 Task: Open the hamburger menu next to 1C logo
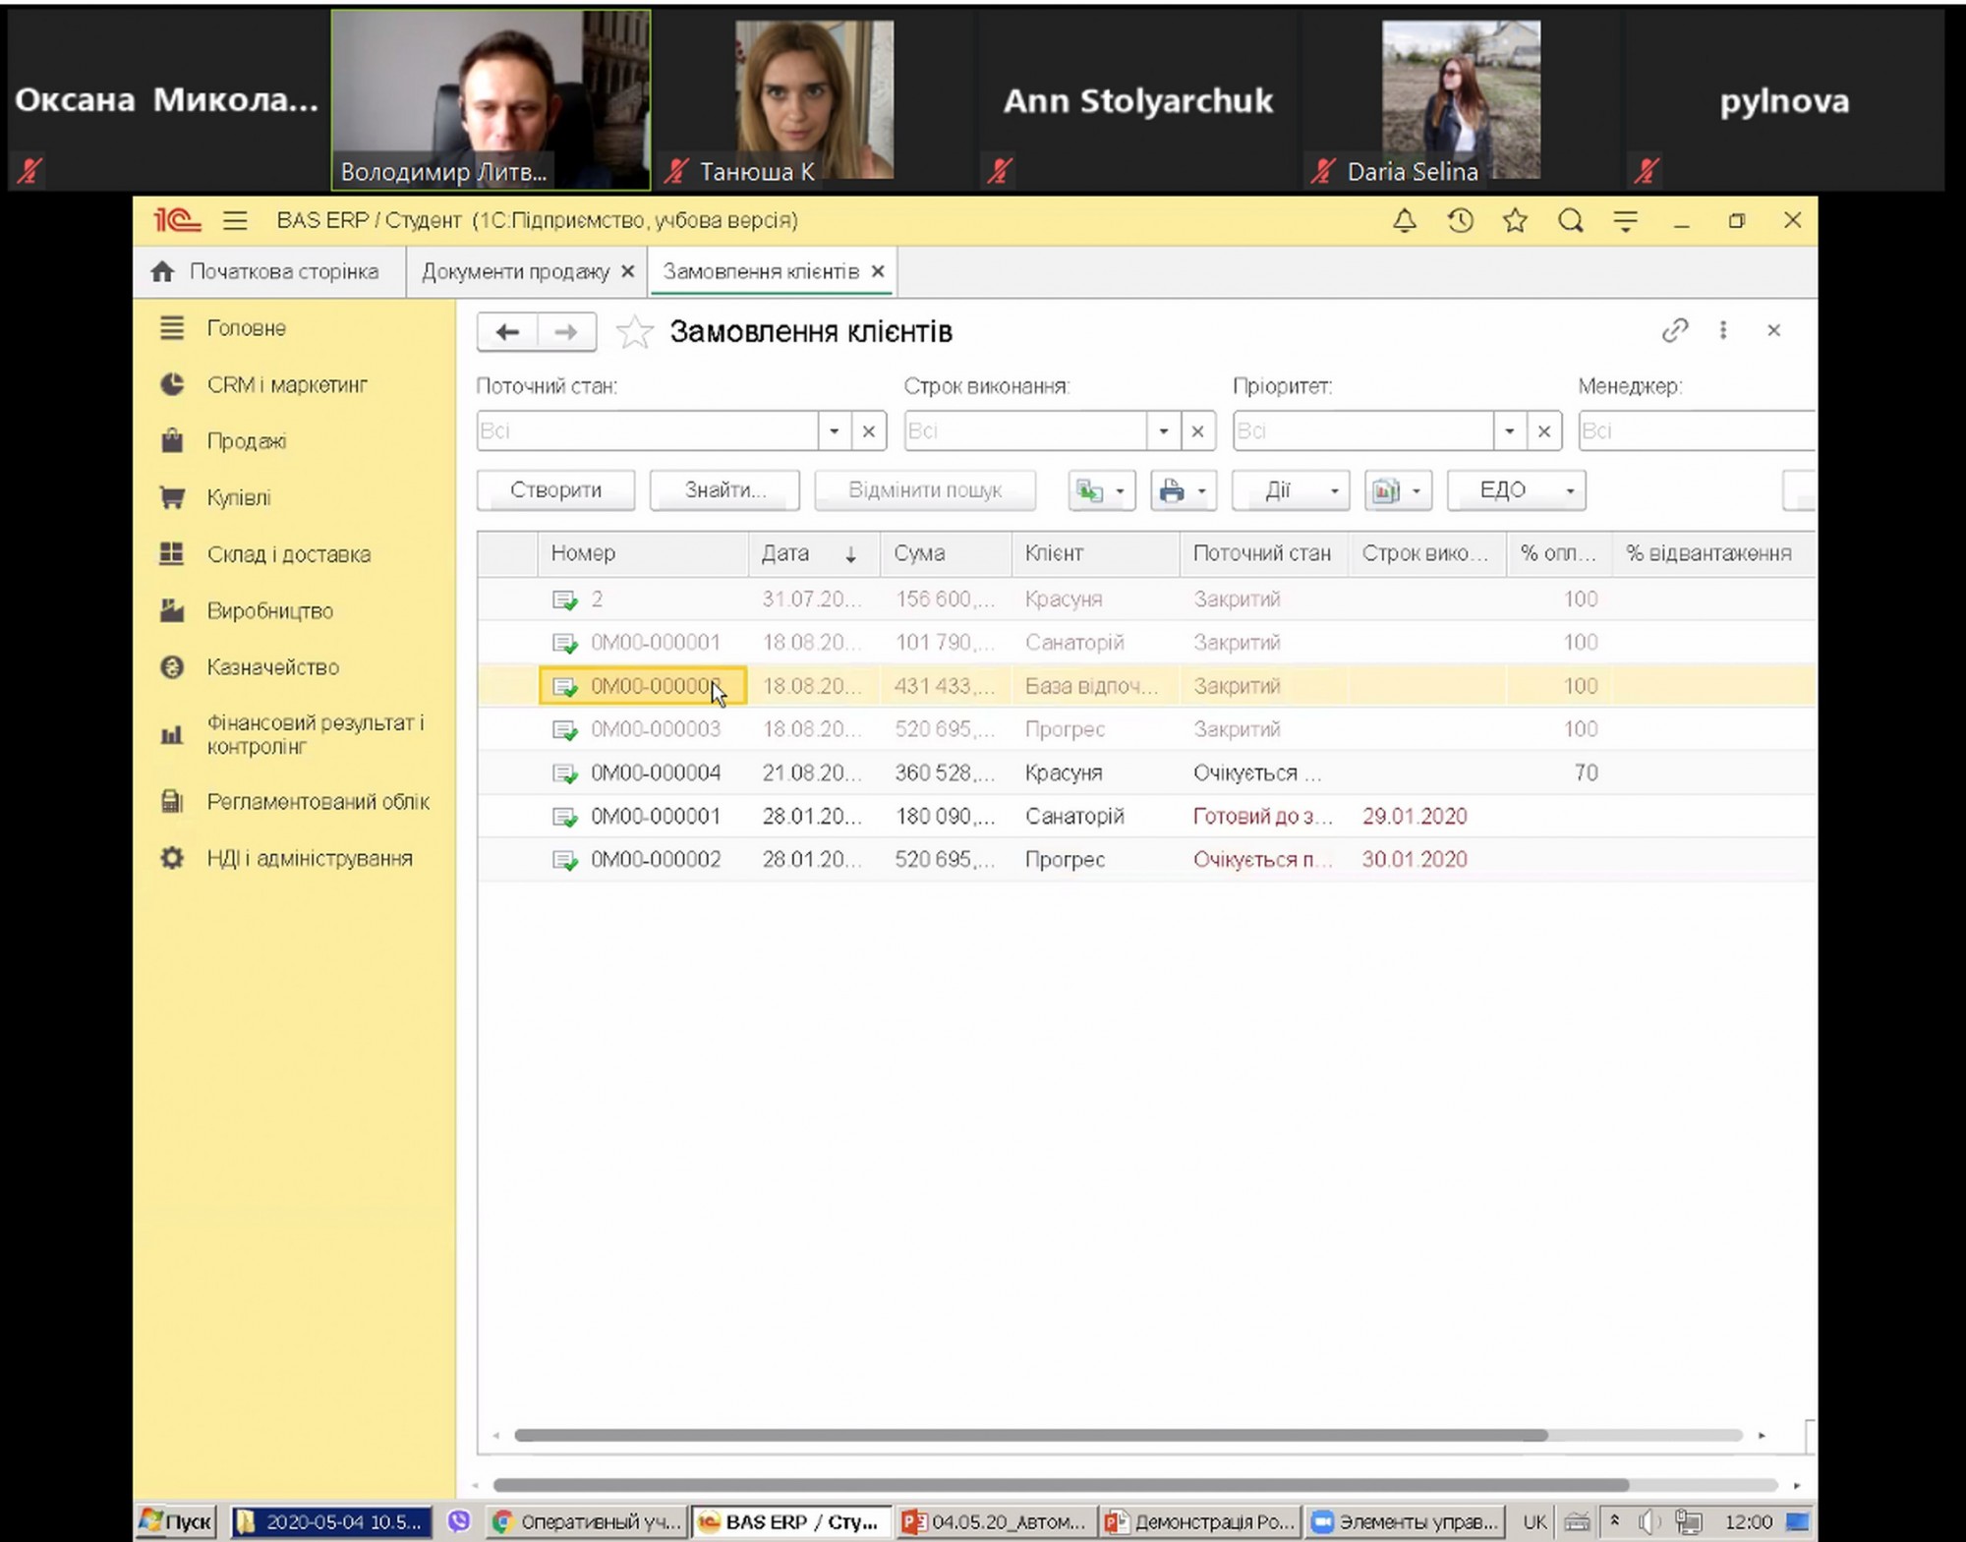pyautogui.click(x=235, y=220)
